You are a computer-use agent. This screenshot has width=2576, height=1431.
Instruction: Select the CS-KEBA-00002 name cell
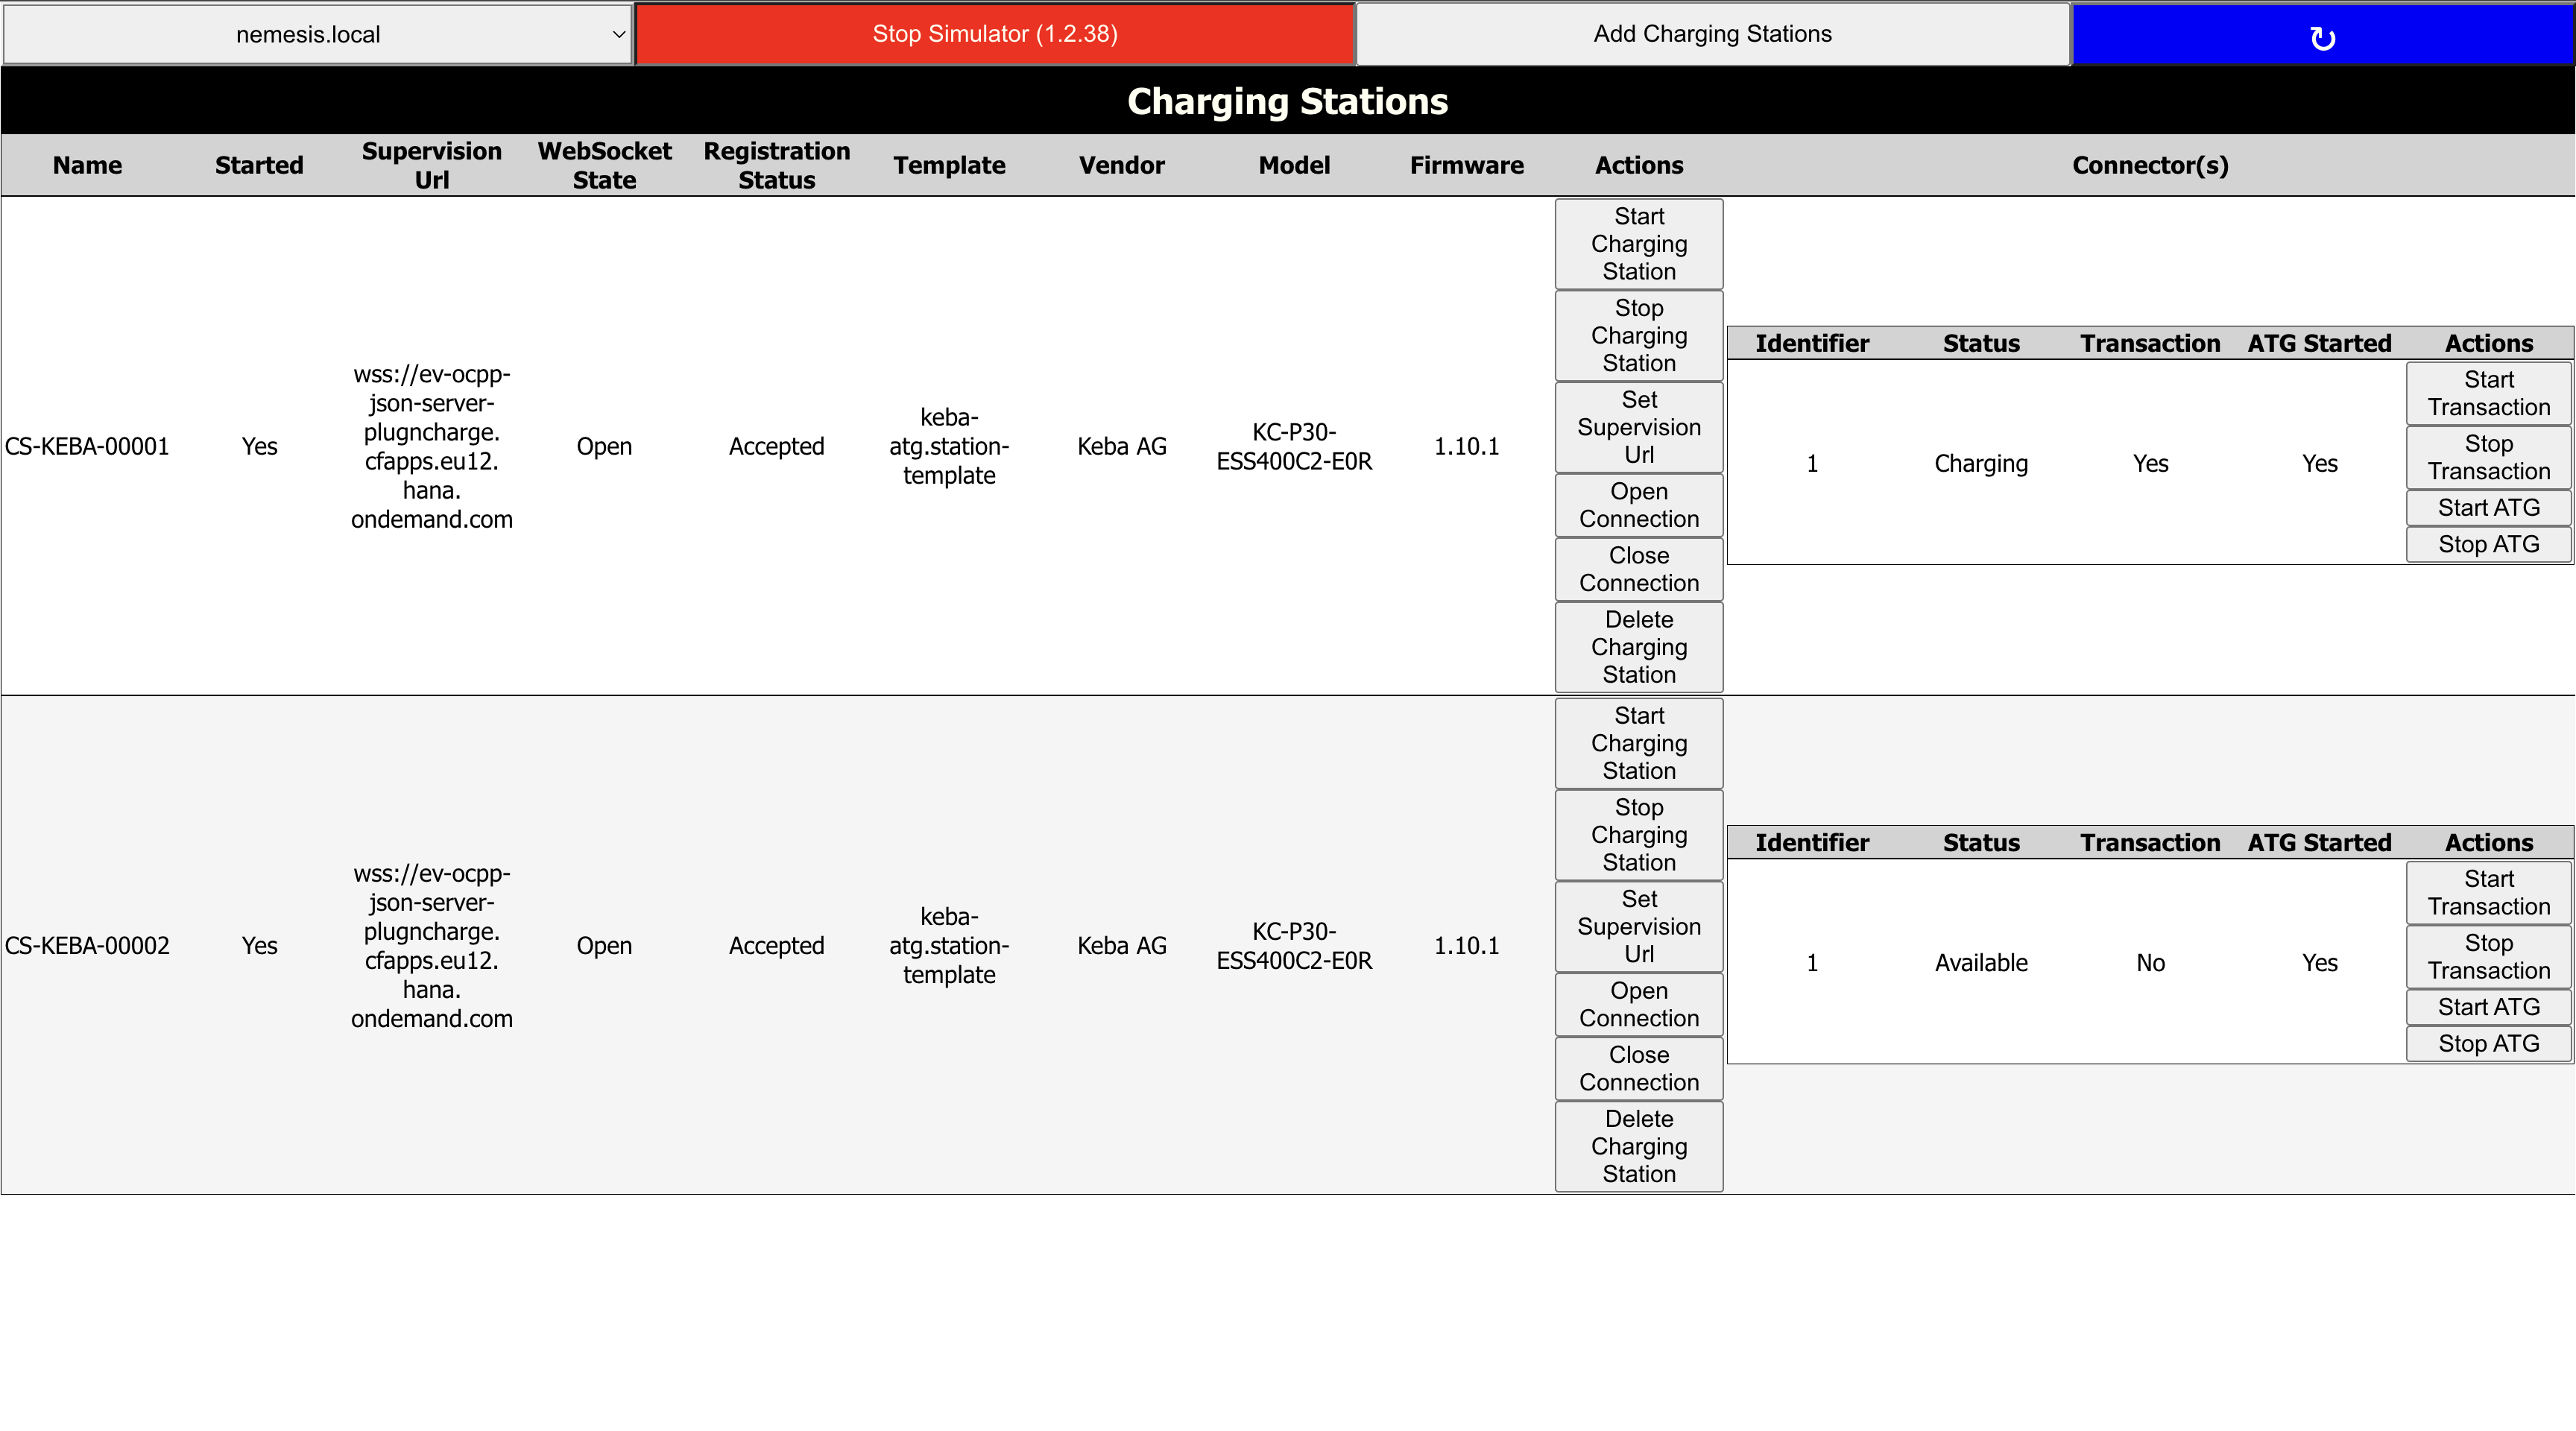pyautogui.click(x=87, y=945)
